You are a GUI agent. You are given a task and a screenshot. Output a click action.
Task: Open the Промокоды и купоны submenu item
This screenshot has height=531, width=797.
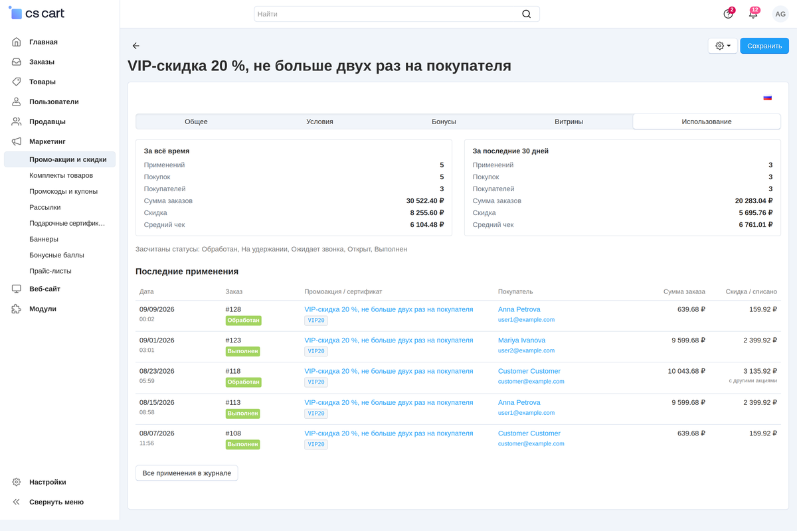[x=64, y=191]
